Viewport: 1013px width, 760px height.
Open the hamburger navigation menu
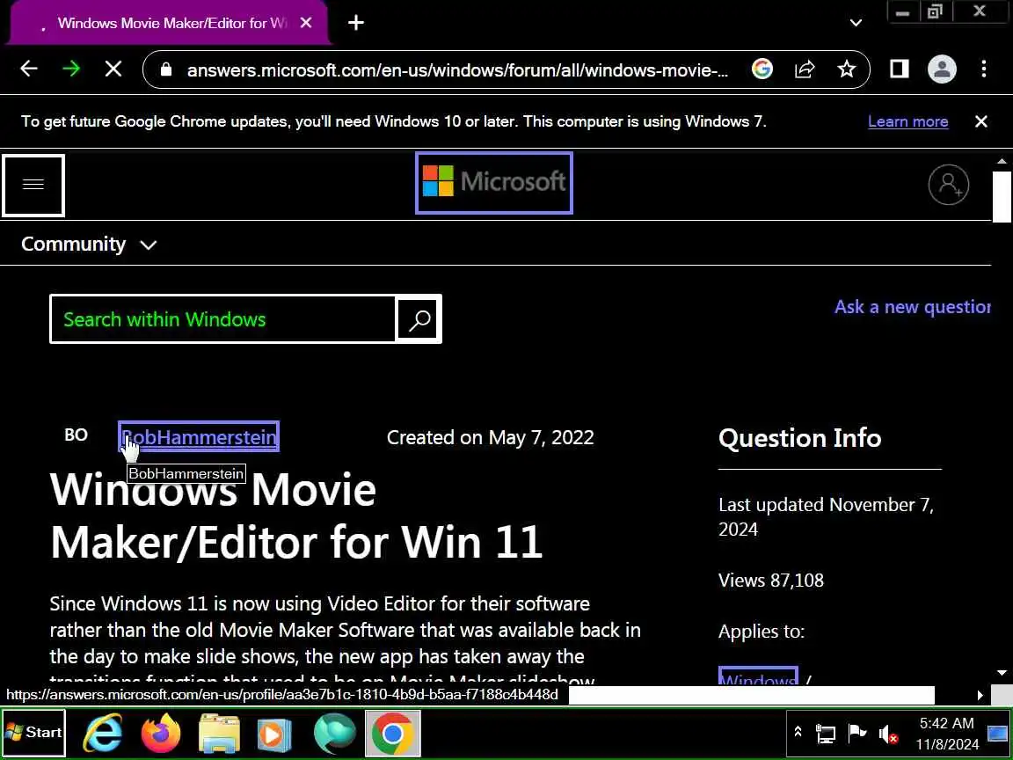33,185
